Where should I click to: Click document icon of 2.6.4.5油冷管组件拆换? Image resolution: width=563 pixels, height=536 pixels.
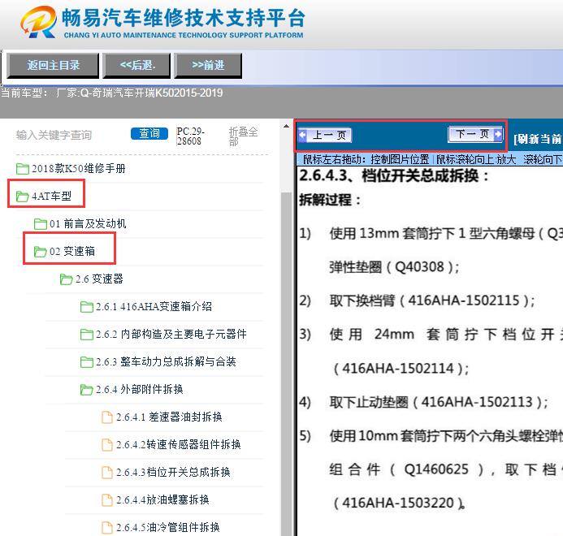107,527
